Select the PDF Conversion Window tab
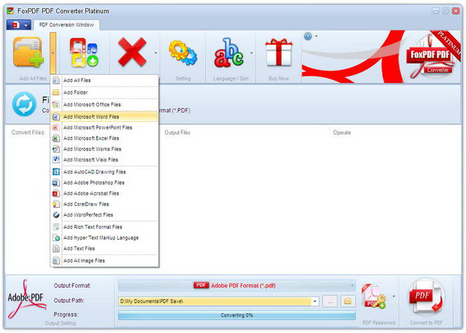The height and width of the screenshot is (333, 466). pos(67,25)
